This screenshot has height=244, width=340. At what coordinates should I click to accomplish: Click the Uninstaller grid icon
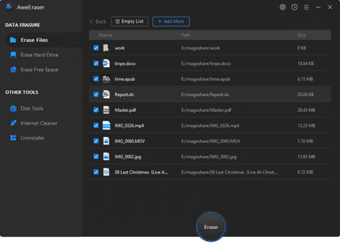click(x=13, y=138)
